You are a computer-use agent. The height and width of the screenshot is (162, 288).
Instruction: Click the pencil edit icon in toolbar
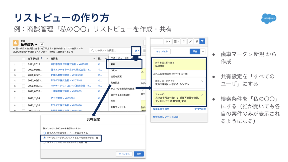(x=190, y=42)
